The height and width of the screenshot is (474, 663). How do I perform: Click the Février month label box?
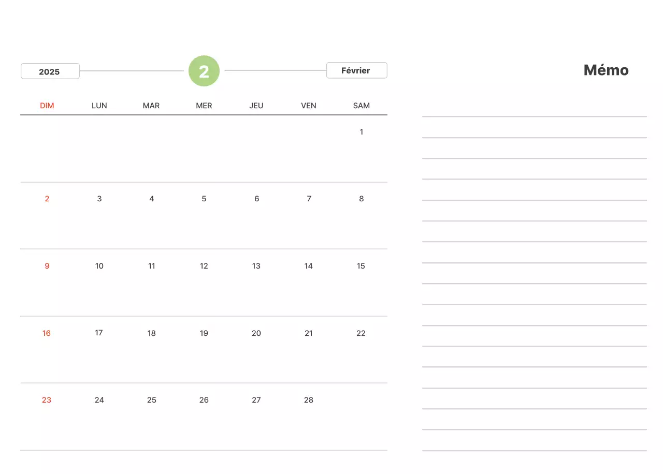pos(356,70)
